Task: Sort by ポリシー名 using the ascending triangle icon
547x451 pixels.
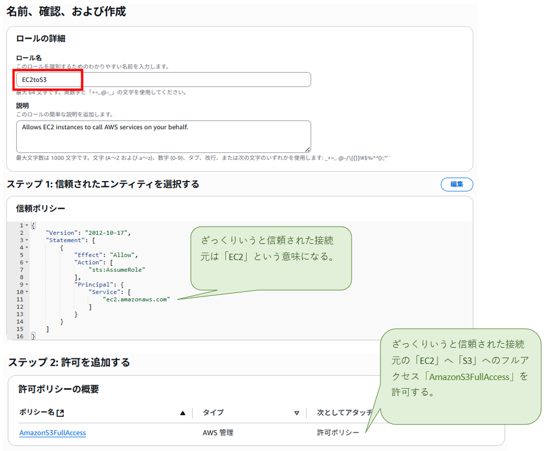Action: click(x=183, y=414)
